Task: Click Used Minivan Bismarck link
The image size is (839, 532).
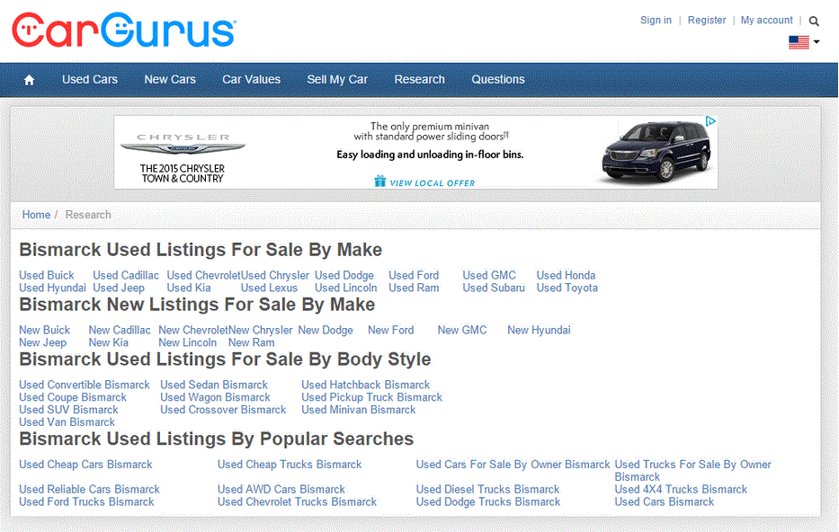Action: click(x=359, y=410)
